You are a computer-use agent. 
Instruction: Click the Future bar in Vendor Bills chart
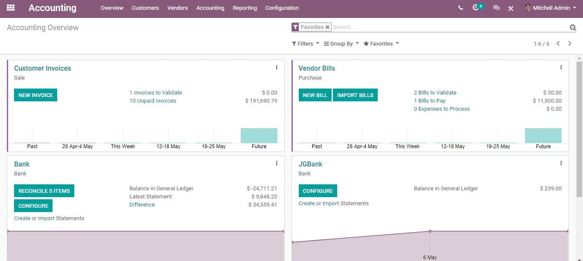[x=543, y=135]
